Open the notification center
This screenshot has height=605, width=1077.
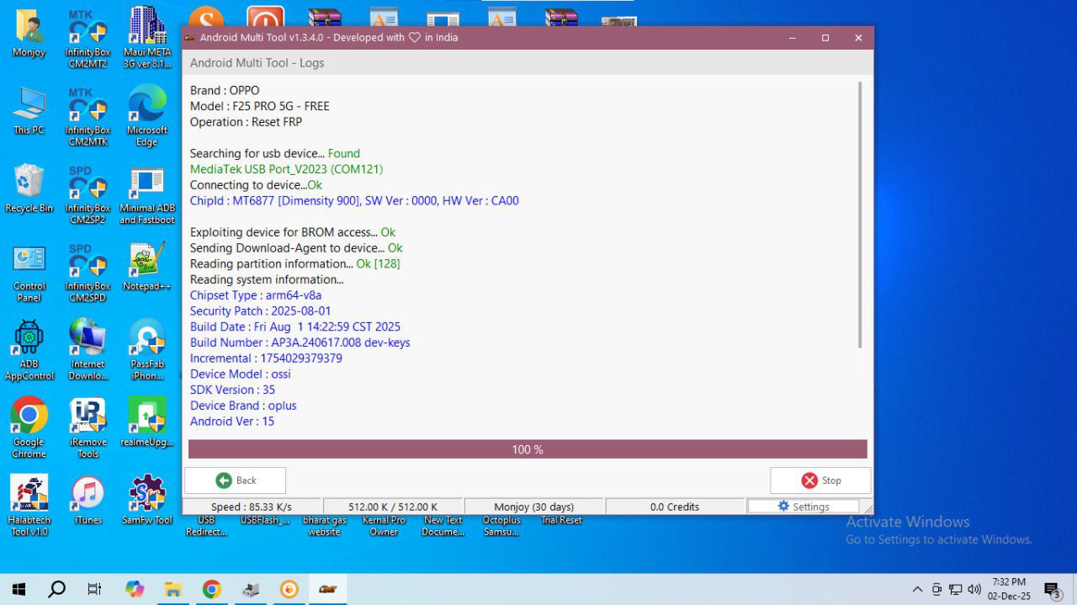[x=1053, y=590]
